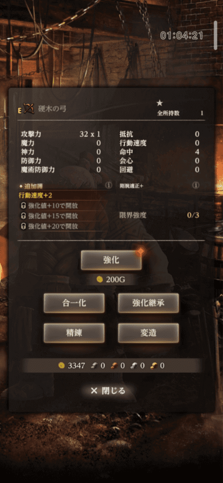This screenshot has height=483, width=223.
Task: Click the 強化継承 button
Action: tap(149, 303)
